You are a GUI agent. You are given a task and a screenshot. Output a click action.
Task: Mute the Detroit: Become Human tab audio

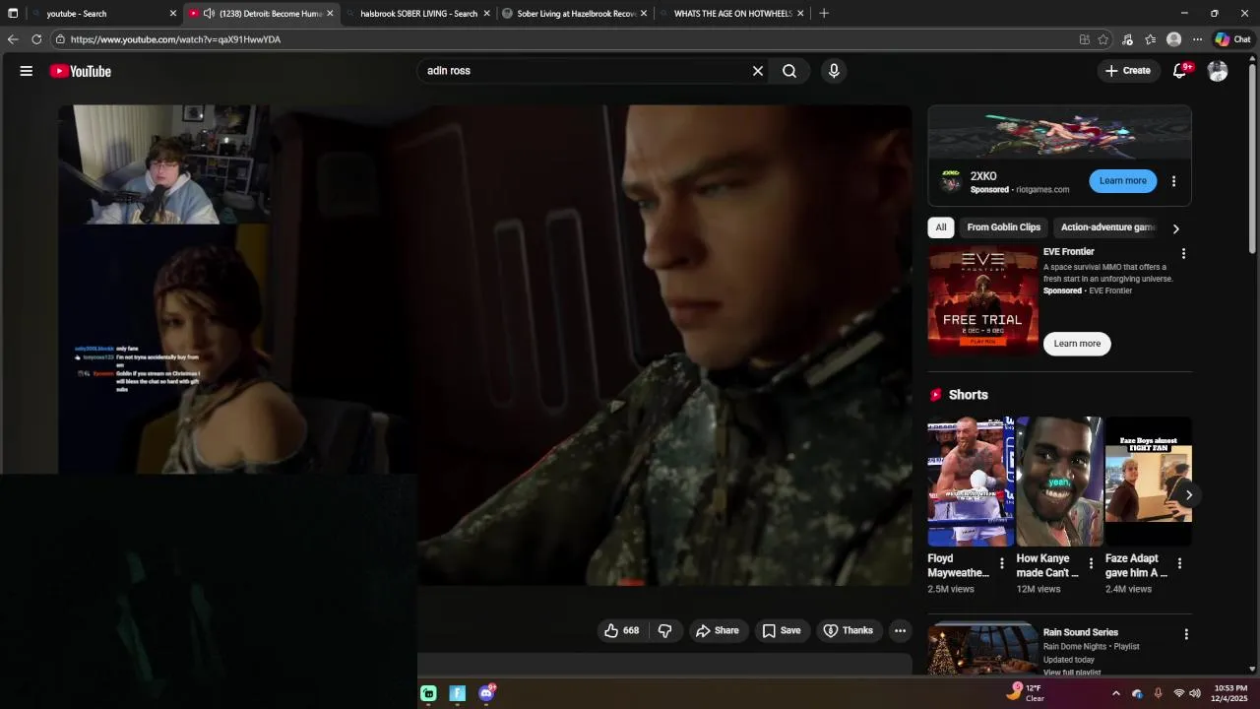[x=209, y=14]
